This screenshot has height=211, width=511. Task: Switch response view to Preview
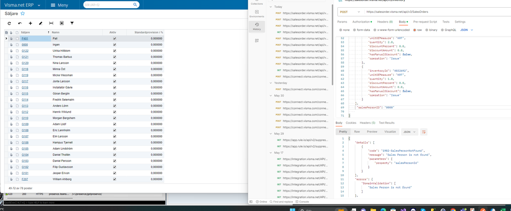coord(372,132)
